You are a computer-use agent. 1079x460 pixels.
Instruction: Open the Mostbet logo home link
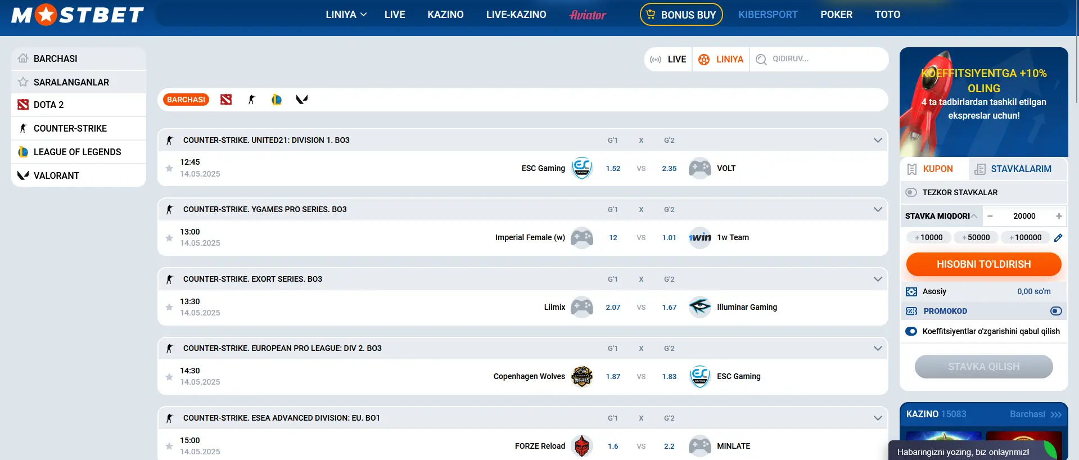(78, 15)
